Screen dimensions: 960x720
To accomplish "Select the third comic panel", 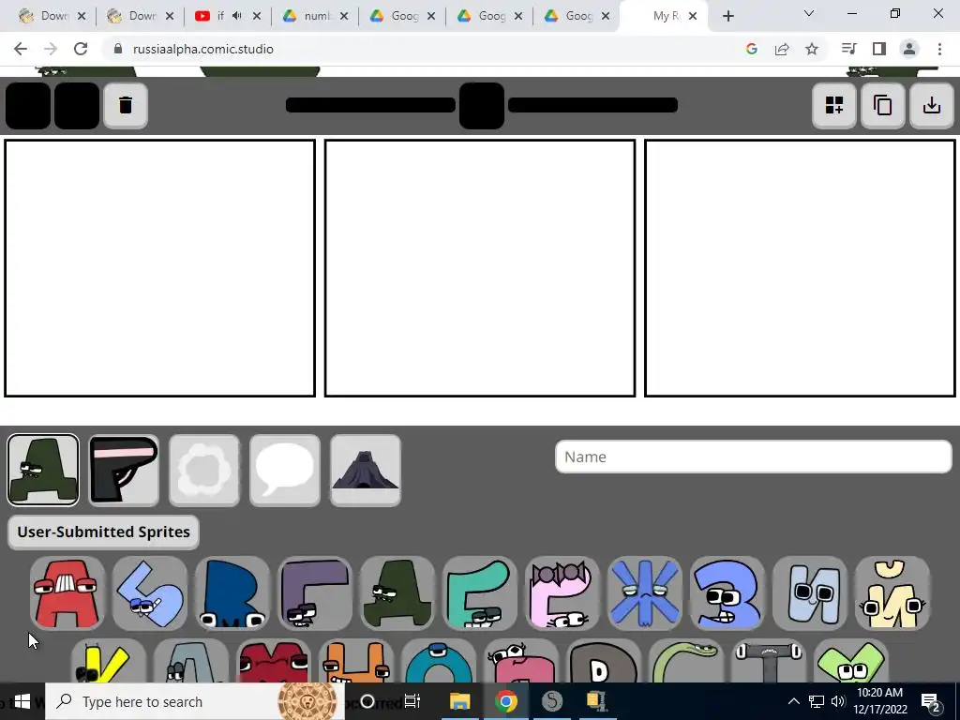I will (x=801, y=268).
